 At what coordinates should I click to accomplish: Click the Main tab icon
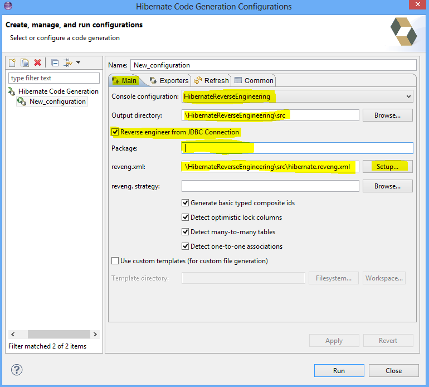[115, 80]
